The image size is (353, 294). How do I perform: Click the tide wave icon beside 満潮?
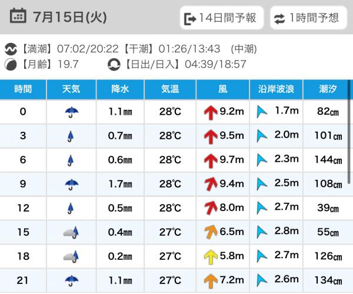pos(11,49)
